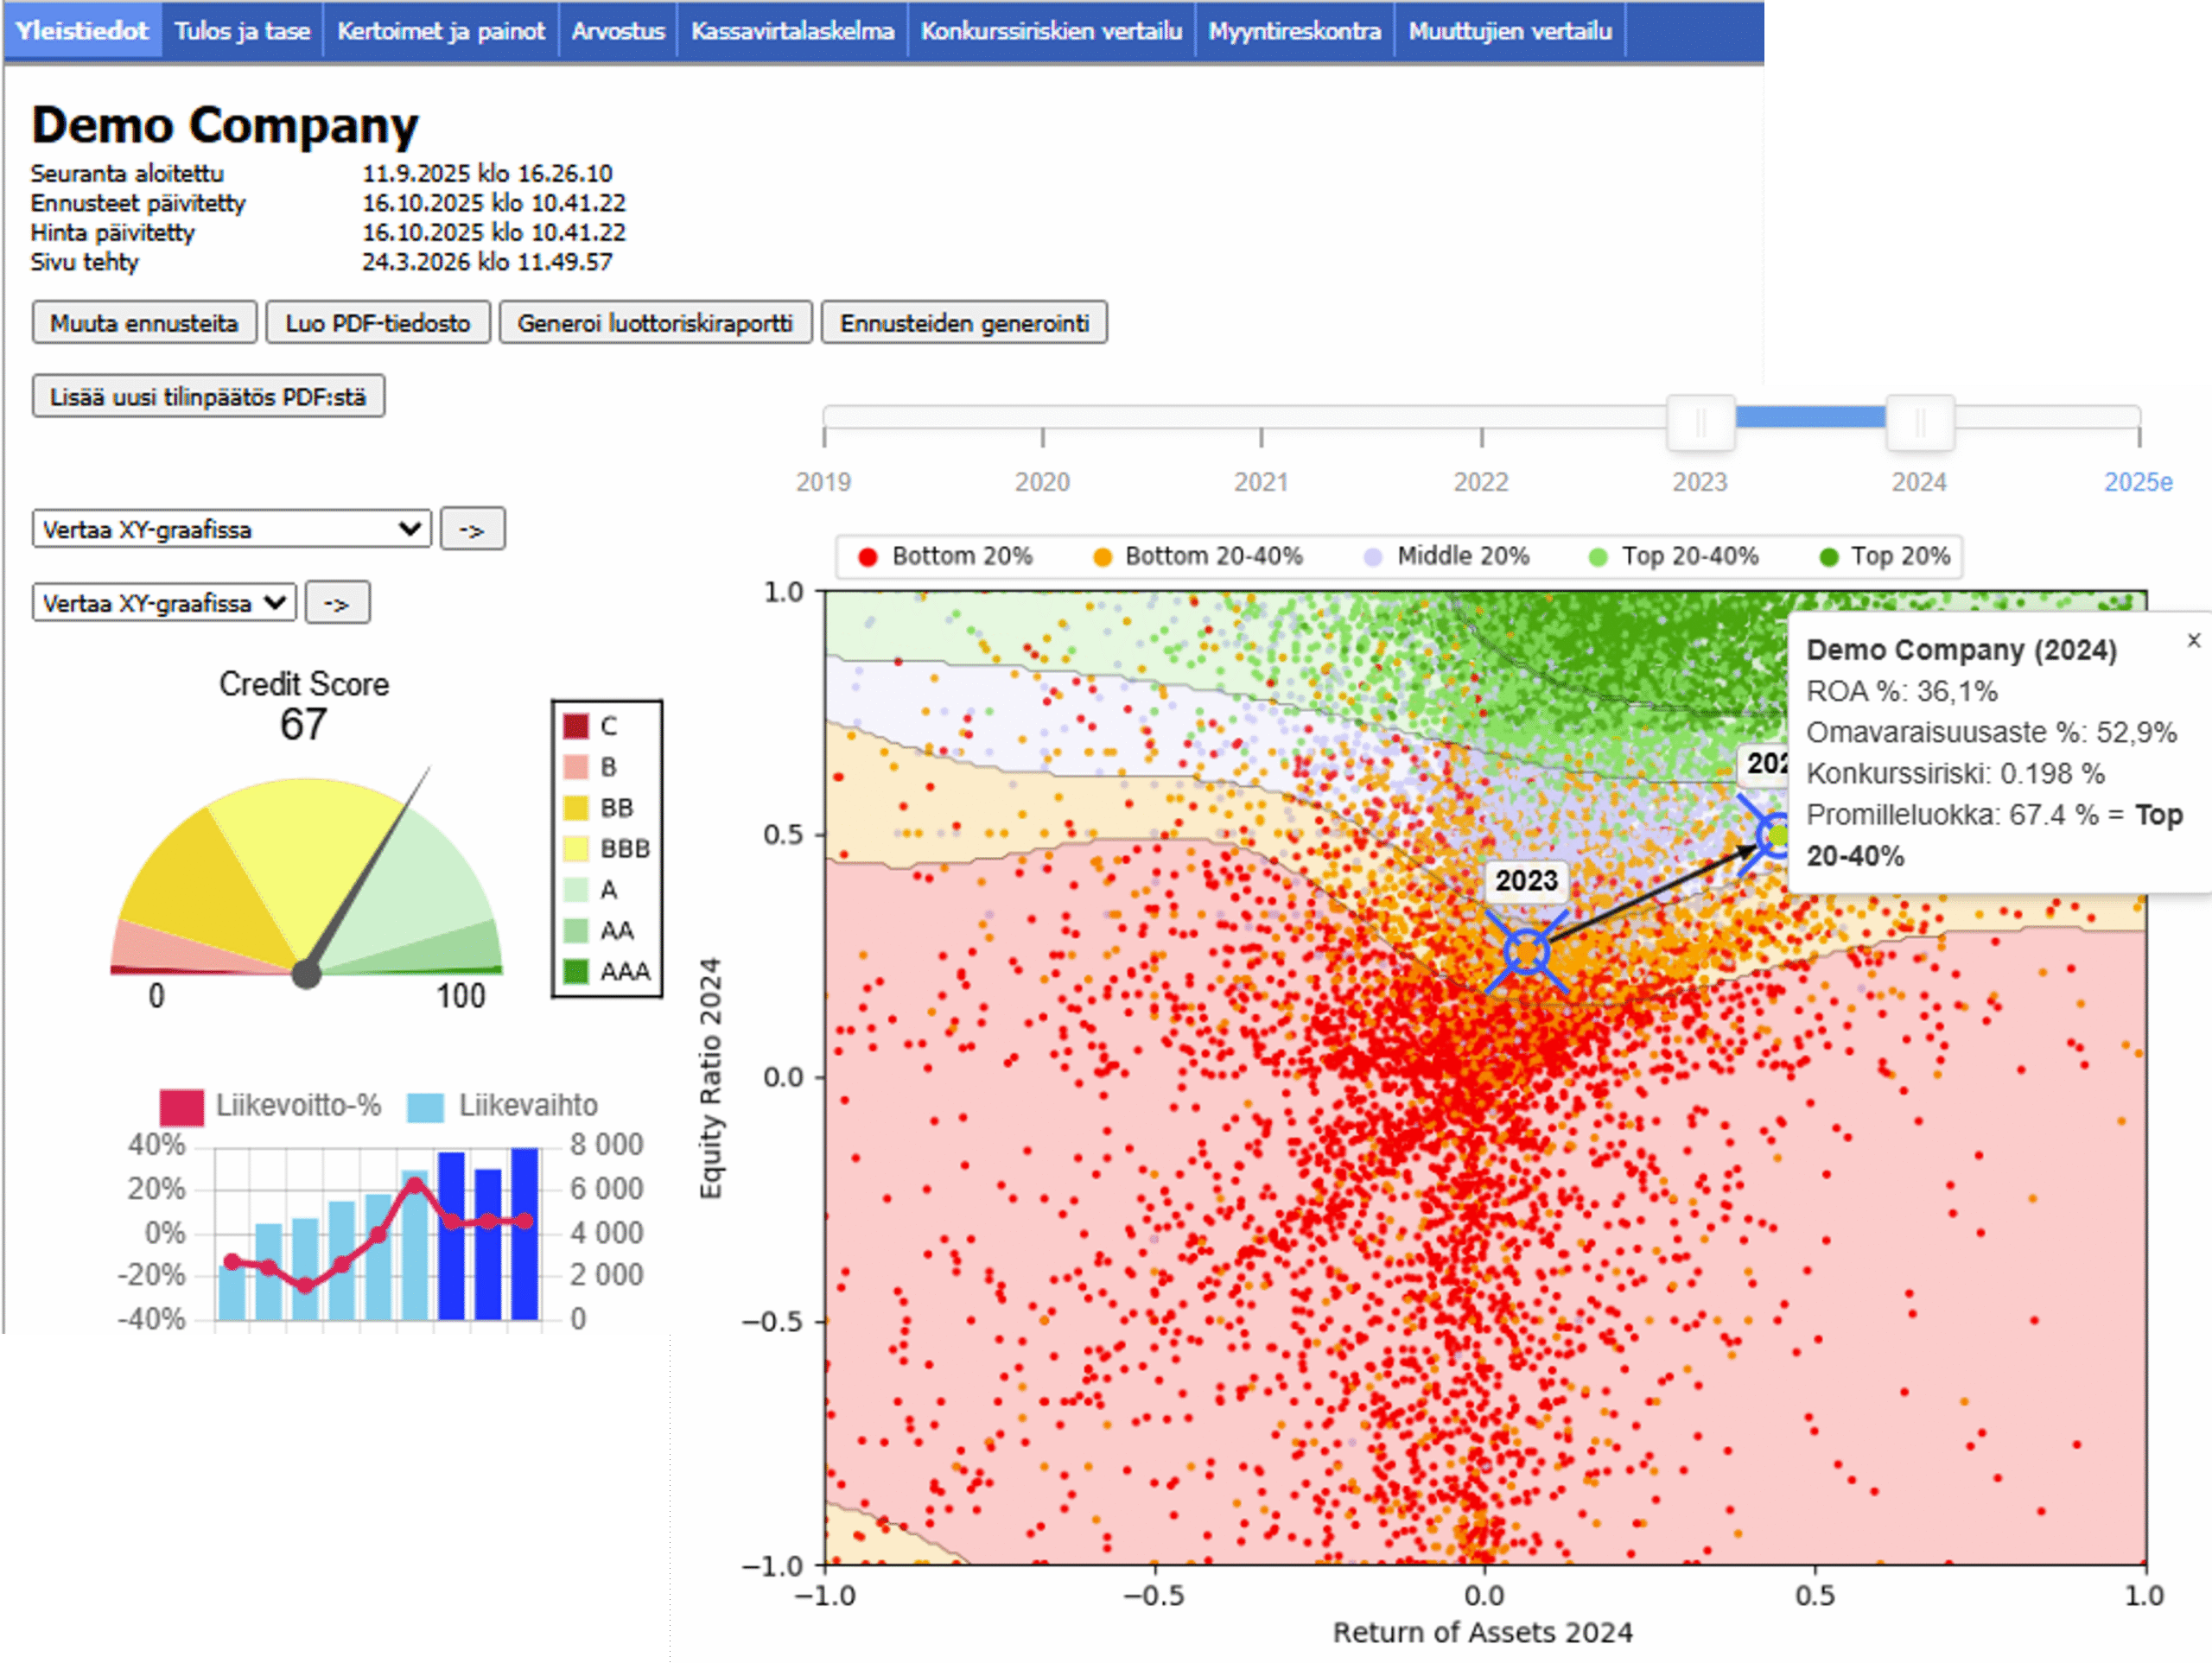The height and width of the screenshot is (1663, 2212).
Task: Toggle Bottom 20% series in chart legend
Action: 945,556
